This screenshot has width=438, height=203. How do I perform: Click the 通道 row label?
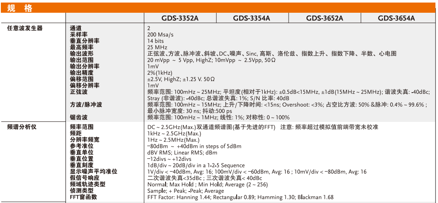pos(76,28)
